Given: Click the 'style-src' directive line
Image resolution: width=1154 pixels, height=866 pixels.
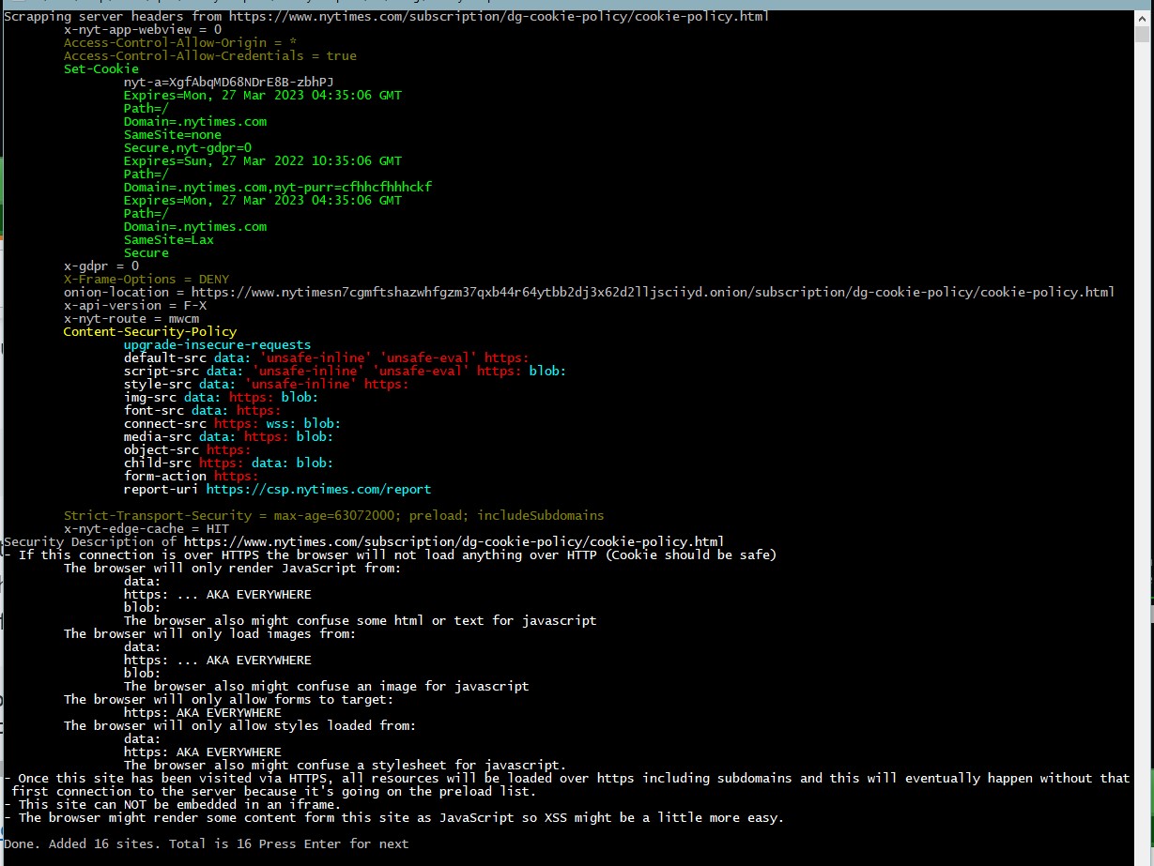Looking at the screenshot, I should 267,384.
